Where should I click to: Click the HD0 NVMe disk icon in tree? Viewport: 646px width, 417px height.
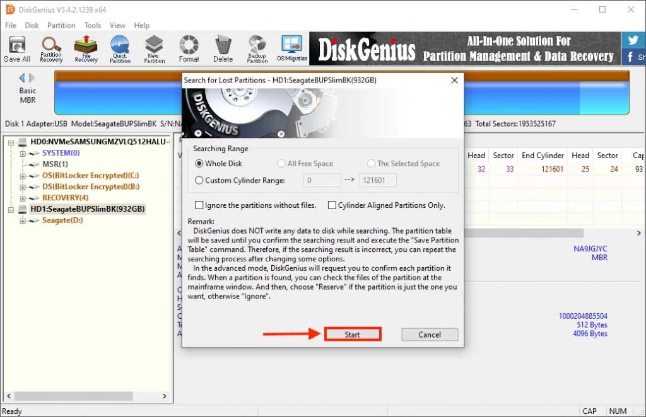pos(22,142)
